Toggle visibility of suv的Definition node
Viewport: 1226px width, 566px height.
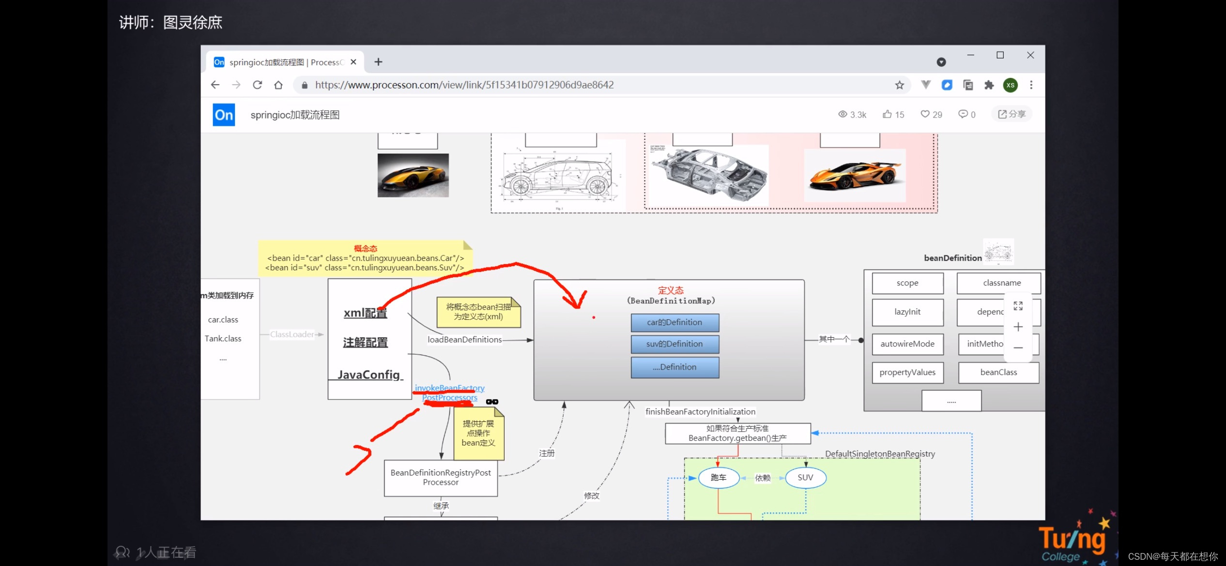(x=672, y=343)
